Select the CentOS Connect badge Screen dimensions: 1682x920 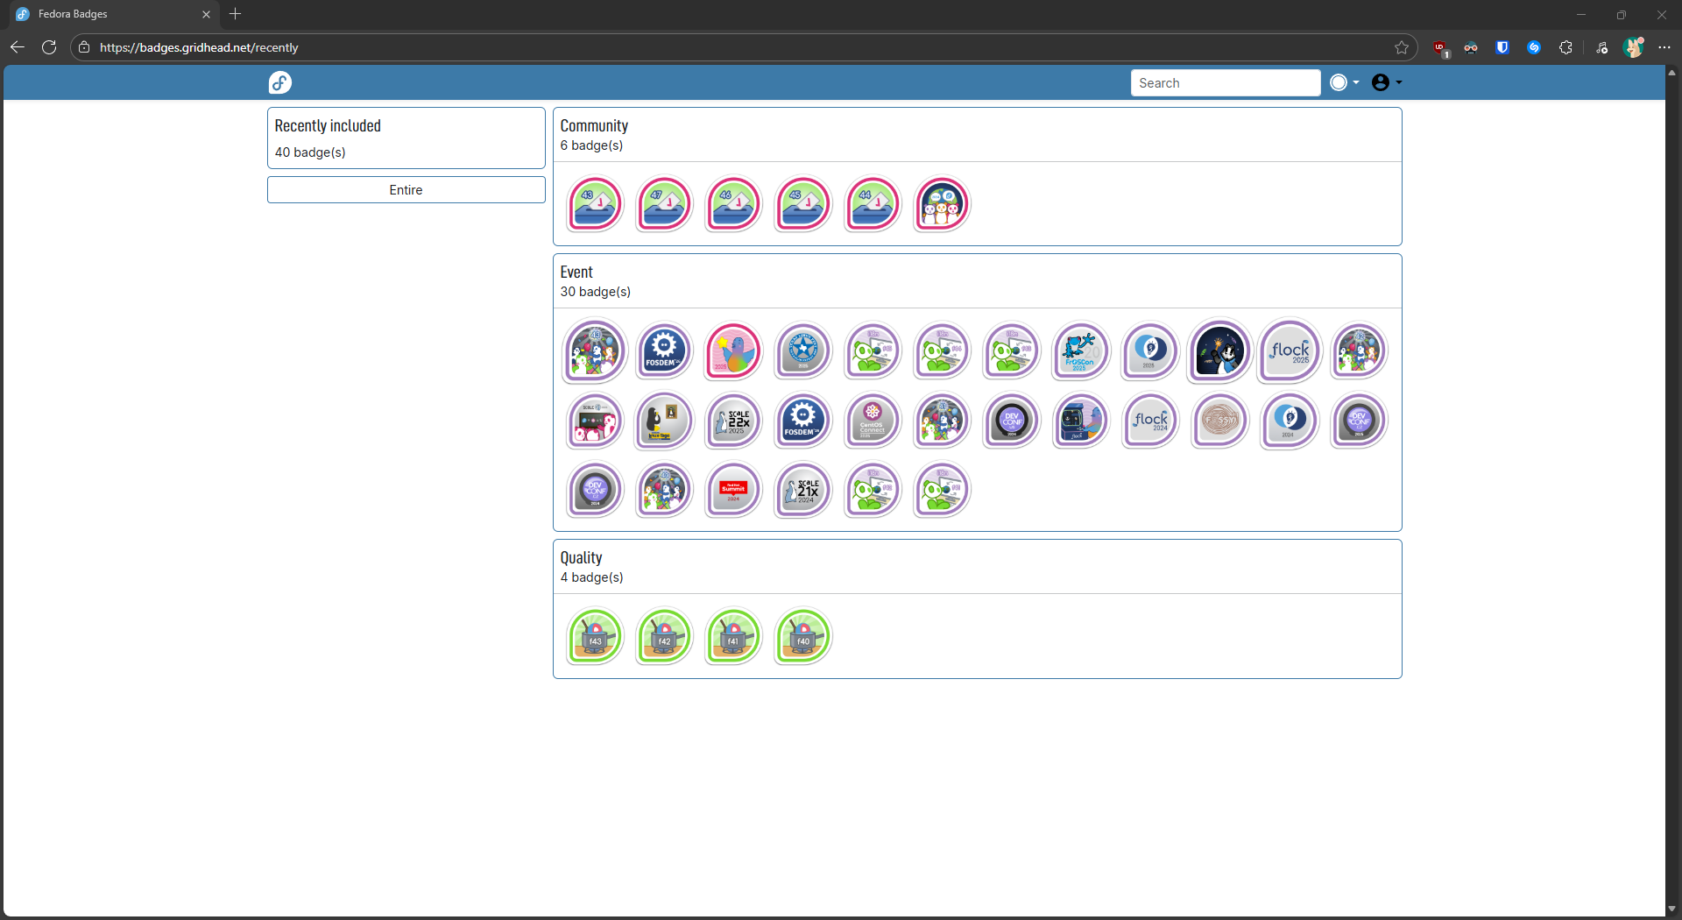pos(872,421)
